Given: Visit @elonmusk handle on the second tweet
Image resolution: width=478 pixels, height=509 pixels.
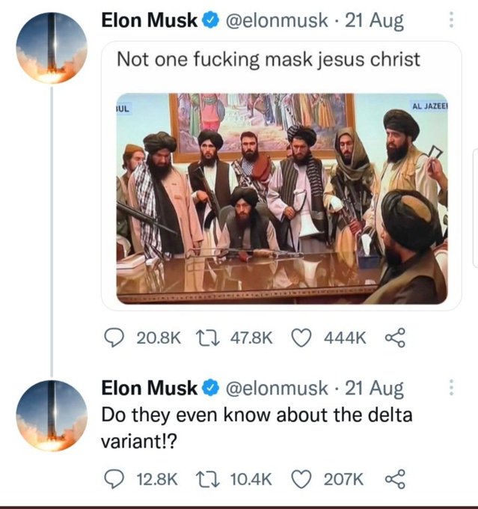Looking at the screenshot, I should (x=276, y=388).
